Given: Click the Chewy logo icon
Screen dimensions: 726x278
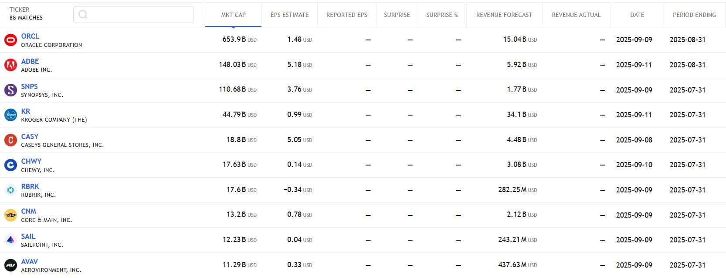Looking at the screenshot, I should click(x=10, y=165).
